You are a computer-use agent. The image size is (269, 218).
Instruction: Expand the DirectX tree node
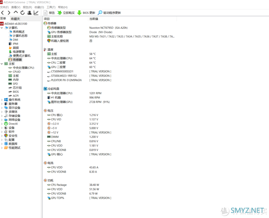coord(2,124)
